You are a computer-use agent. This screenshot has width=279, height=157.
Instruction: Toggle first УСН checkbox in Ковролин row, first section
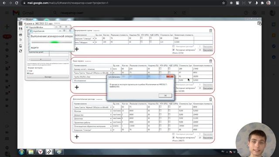[141, 38]
